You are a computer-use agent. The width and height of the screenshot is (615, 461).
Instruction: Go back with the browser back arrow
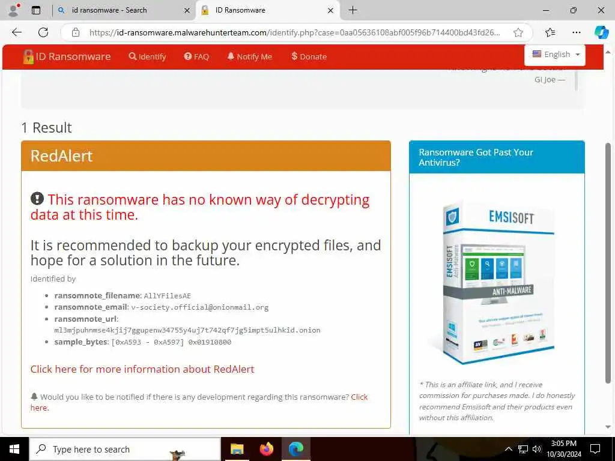point(17,32)
